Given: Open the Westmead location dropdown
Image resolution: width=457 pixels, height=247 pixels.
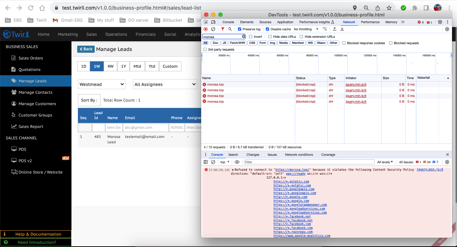Looking at the screenshot, I should (x=102, y=84).
